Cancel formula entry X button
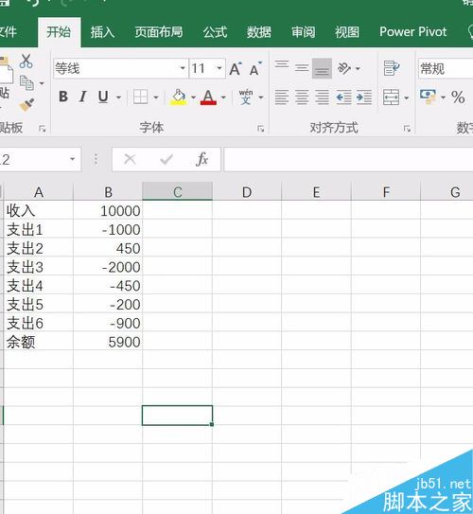This screenshot has height=514, width=473. coord(130,160)
